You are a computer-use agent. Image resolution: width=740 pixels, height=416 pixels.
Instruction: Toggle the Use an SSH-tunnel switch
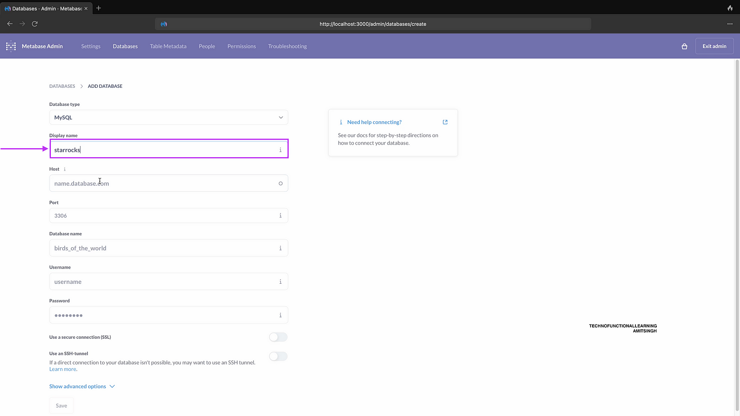coord(278,356)
